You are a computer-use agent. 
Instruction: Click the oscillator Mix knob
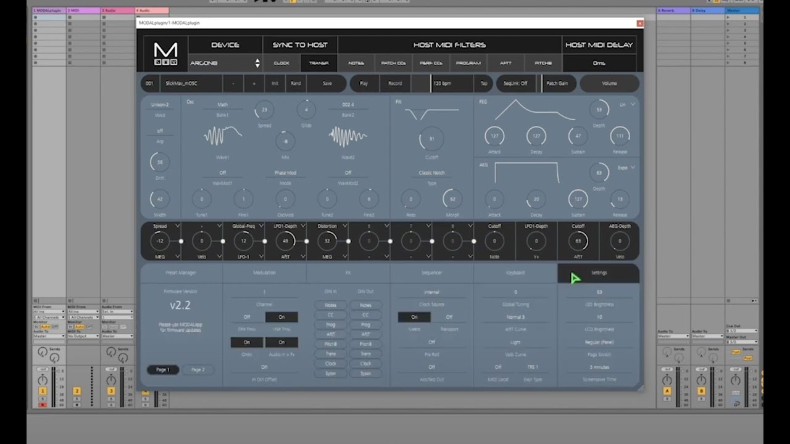coord(285,141)
